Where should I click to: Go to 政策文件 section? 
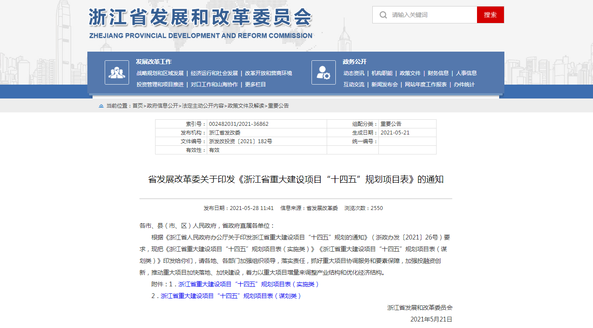410,73
